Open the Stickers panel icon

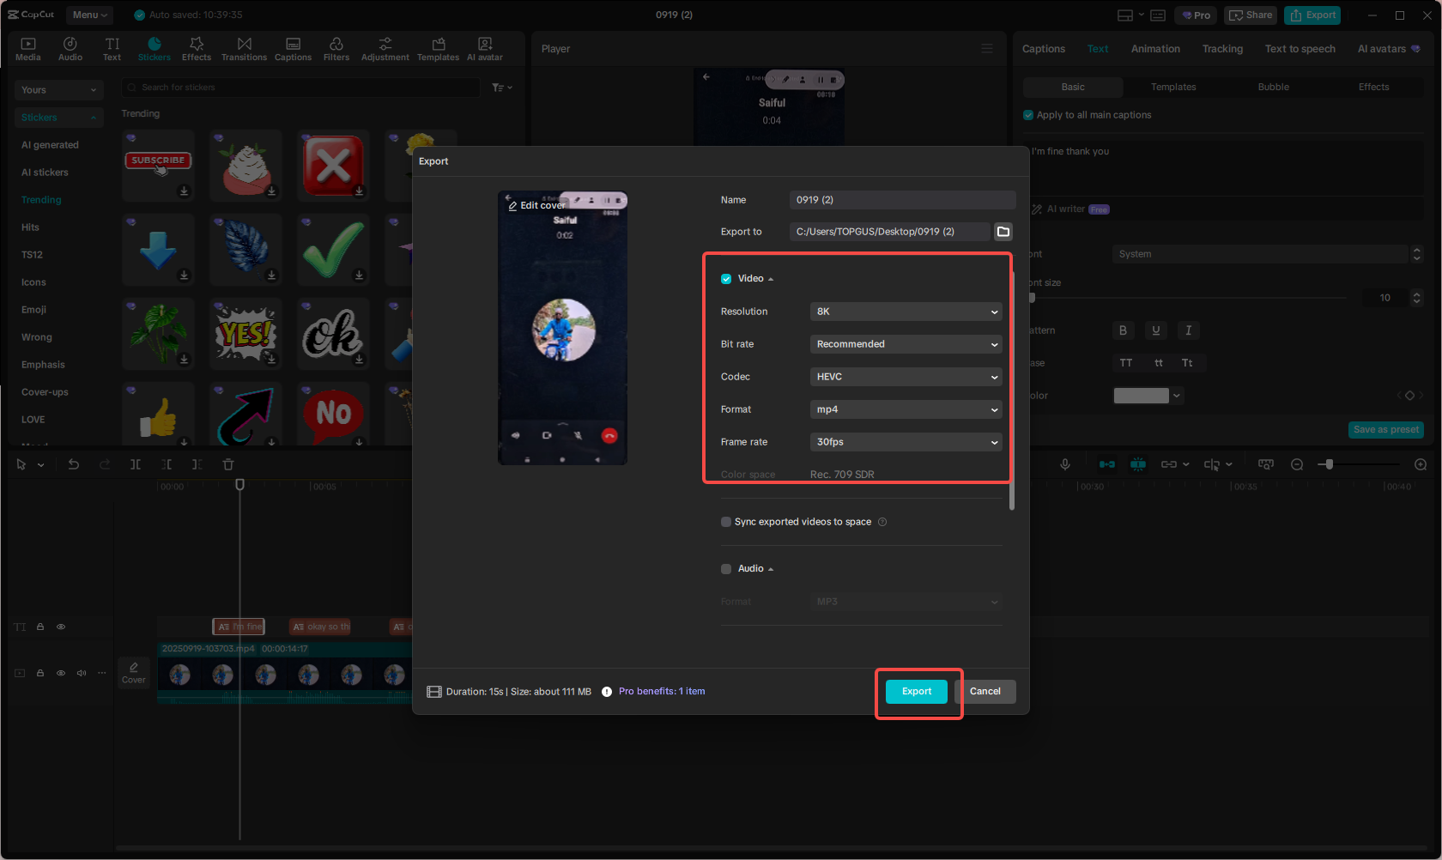(154, 49)
